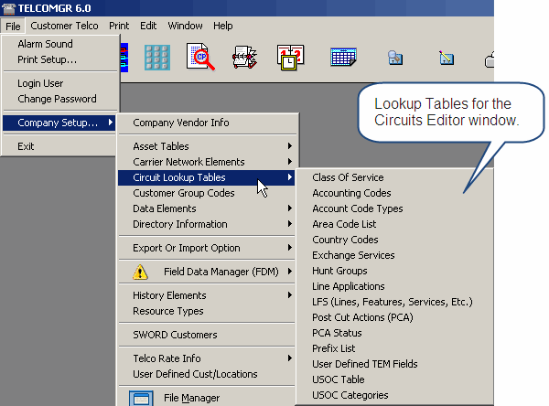
Task: Open the Print menu
Action: (119, 26)
